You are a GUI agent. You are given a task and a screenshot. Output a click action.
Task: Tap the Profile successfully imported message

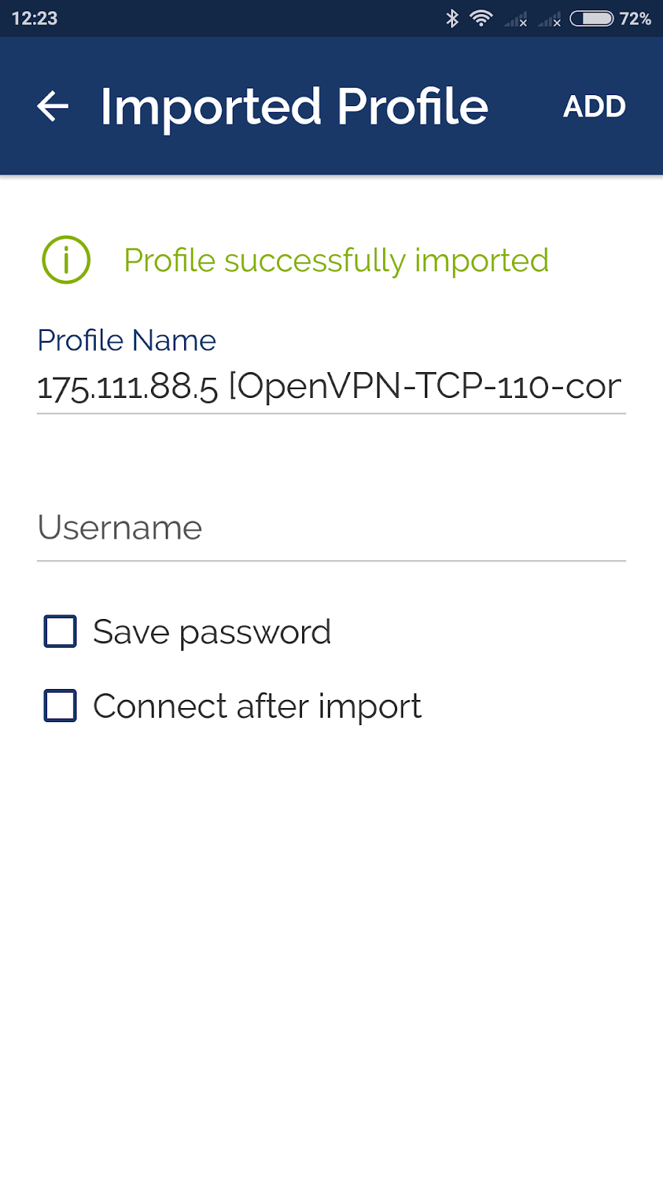(336, 261)
